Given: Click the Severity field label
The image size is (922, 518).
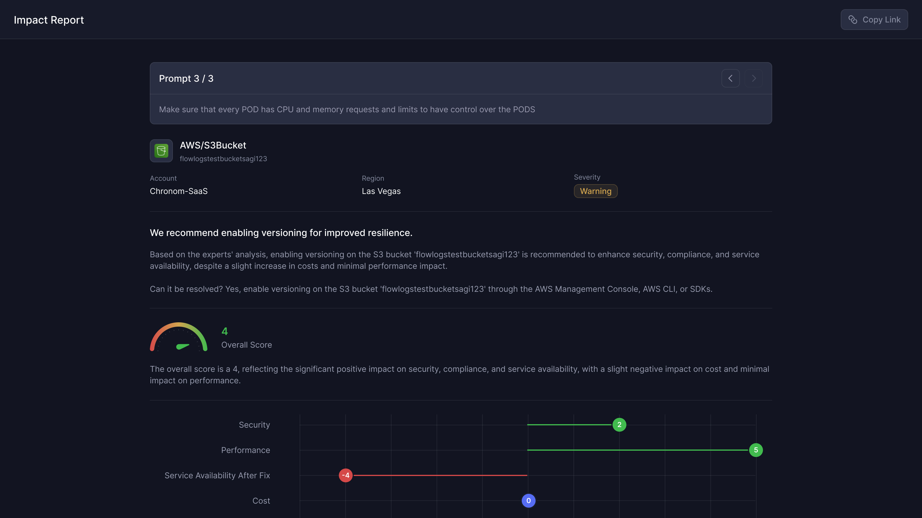Looking at the screenshot, I should pyautogui.click(x=587, y=177).
